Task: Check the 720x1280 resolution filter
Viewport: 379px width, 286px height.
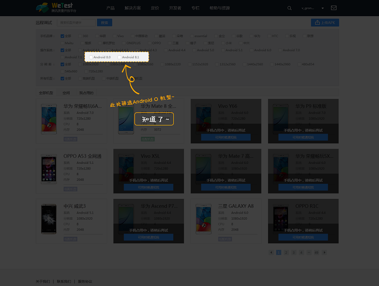Action: (86, 71)
